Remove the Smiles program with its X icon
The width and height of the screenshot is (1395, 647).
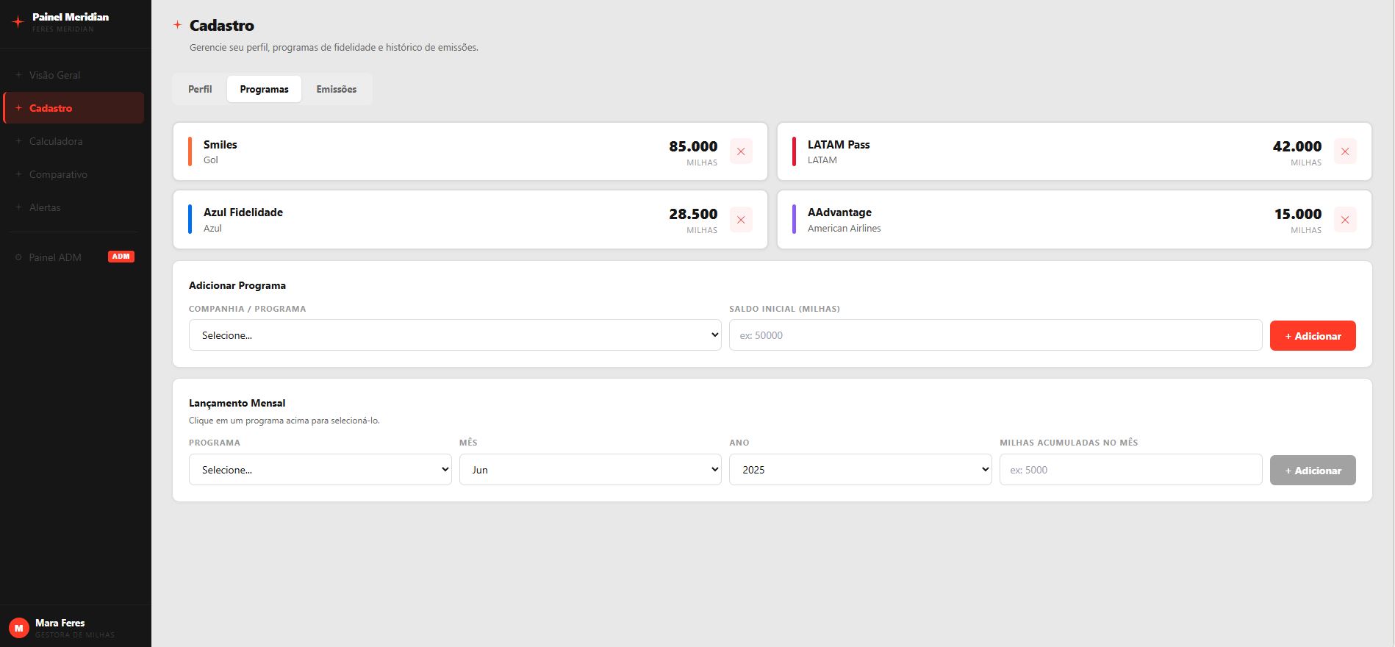[x=741, y=151]
